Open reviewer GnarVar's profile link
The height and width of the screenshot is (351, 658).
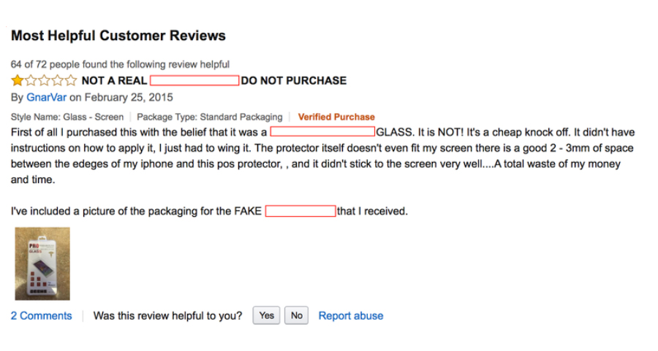click(46, 98)
